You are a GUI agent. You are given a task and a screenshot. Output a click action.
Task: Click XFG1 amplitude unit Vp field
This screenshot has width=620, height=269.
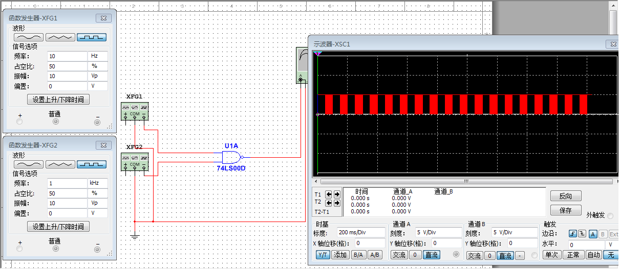(x=98, y=76)
